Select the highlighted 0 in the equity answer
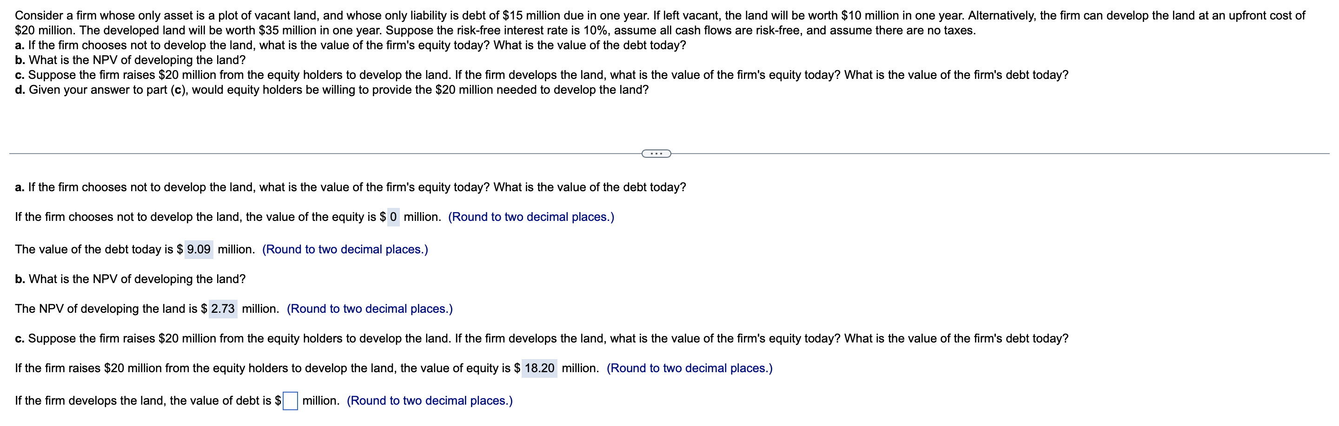This screenshot has width=1339, height=426. tap(394, 217)
